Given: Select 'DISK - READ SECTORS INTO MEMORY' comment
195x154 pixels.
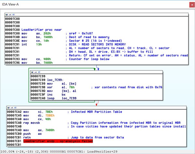Looking at the screenshot, I should click(x=97, y=45).
